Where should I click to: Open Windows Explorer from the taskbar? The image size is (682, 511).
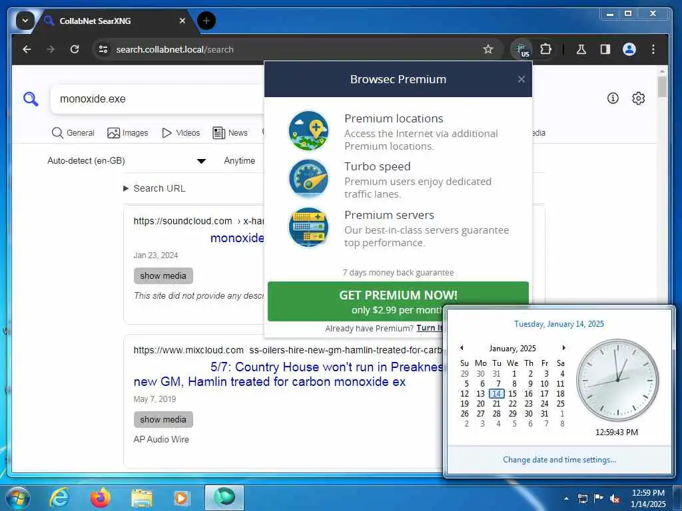142,498
